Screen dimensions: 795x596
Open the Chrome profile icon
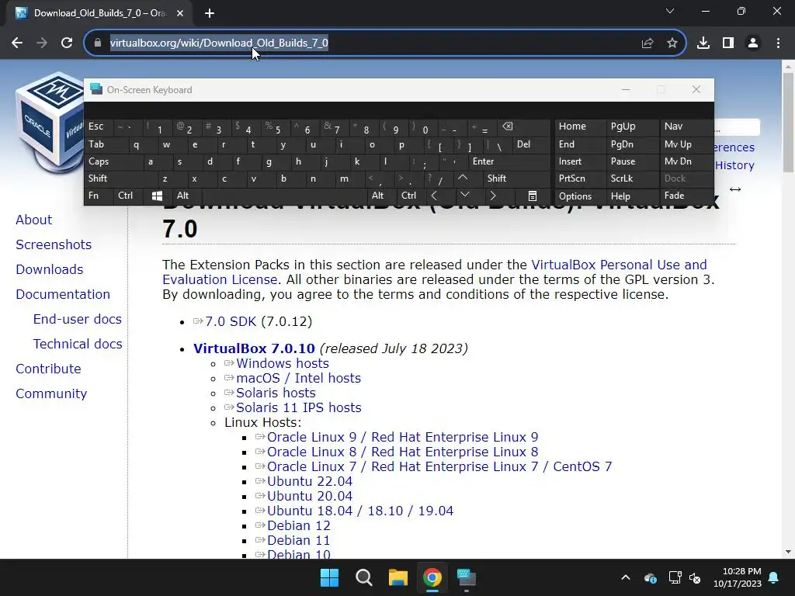click(x=753, y=43)
